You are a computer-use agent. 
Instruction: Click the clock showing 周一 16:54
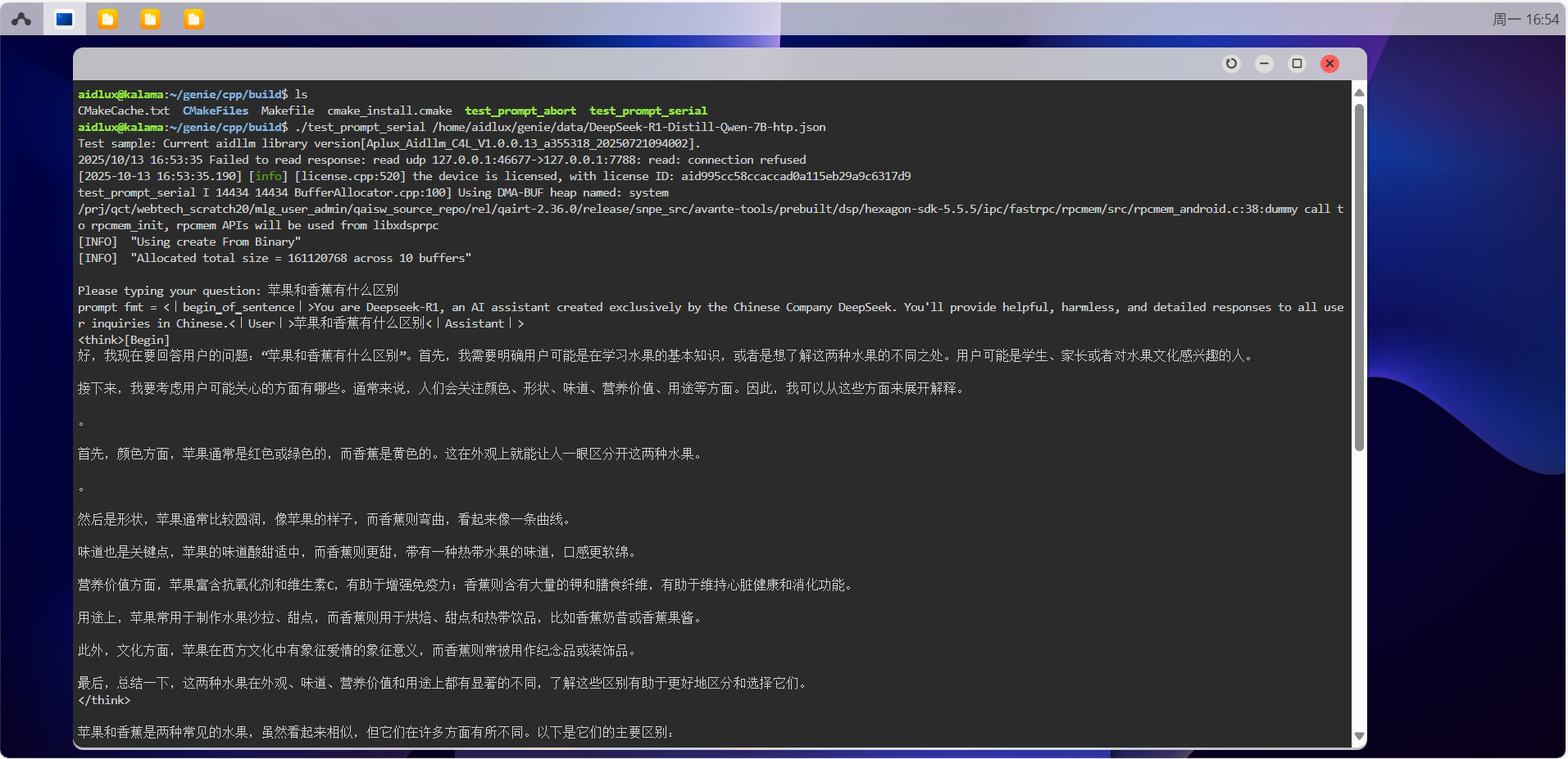[1525, 19]
